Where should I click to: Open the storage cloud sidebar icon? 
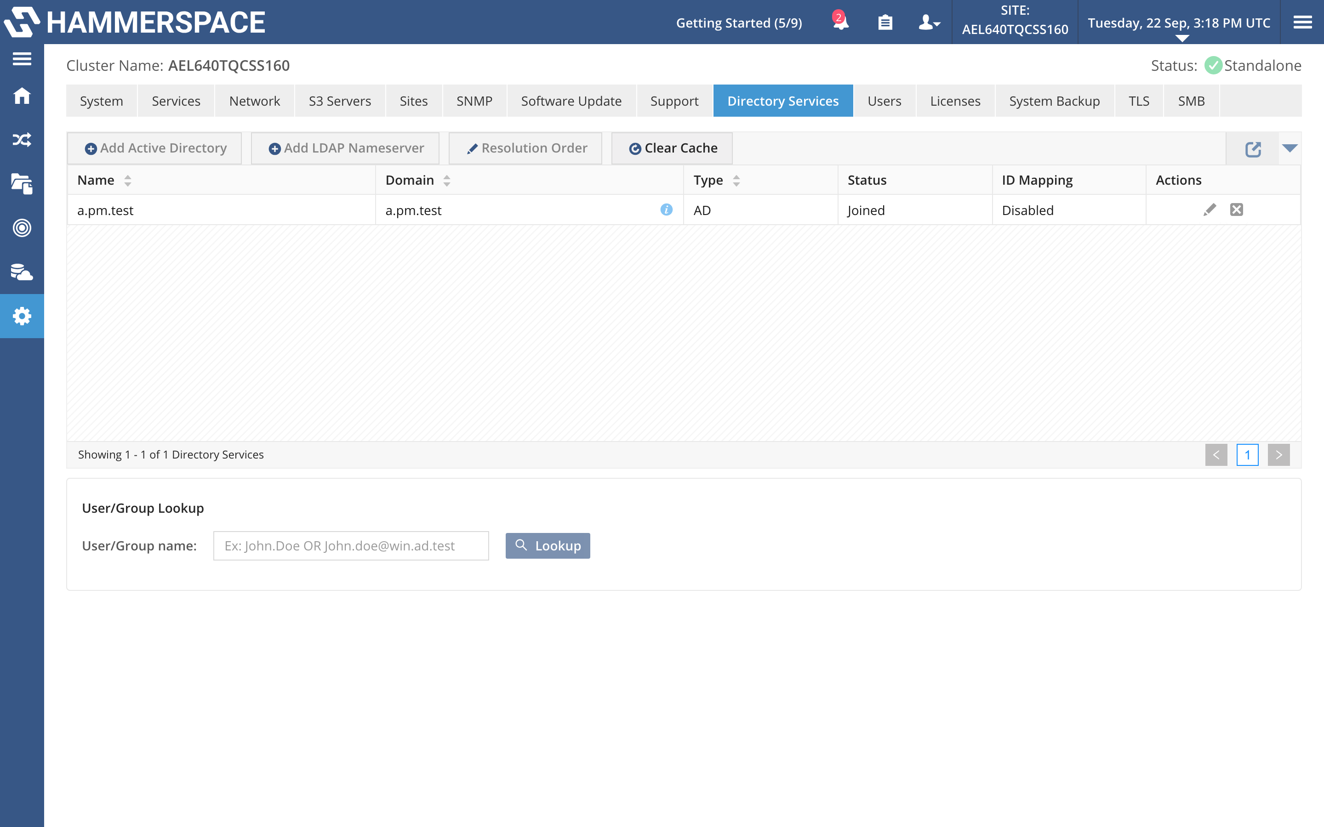(22, 272)
